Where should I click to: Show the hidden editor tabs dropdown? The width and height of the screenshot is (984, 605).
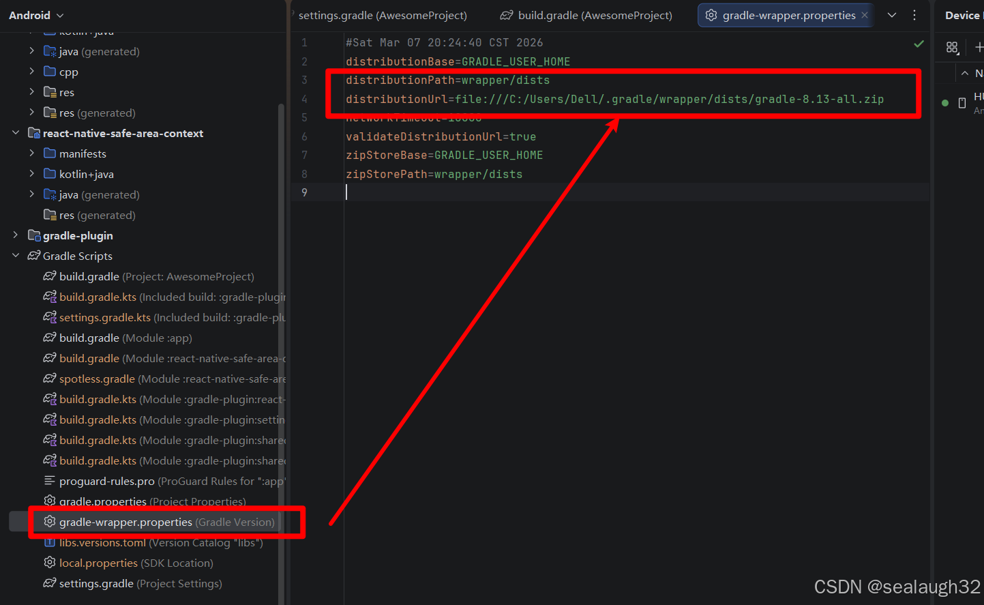click(892, 15)
